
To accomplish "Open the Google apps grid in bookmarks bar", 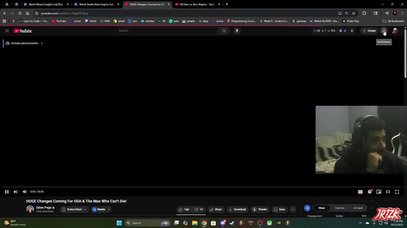I will [4, 21].
